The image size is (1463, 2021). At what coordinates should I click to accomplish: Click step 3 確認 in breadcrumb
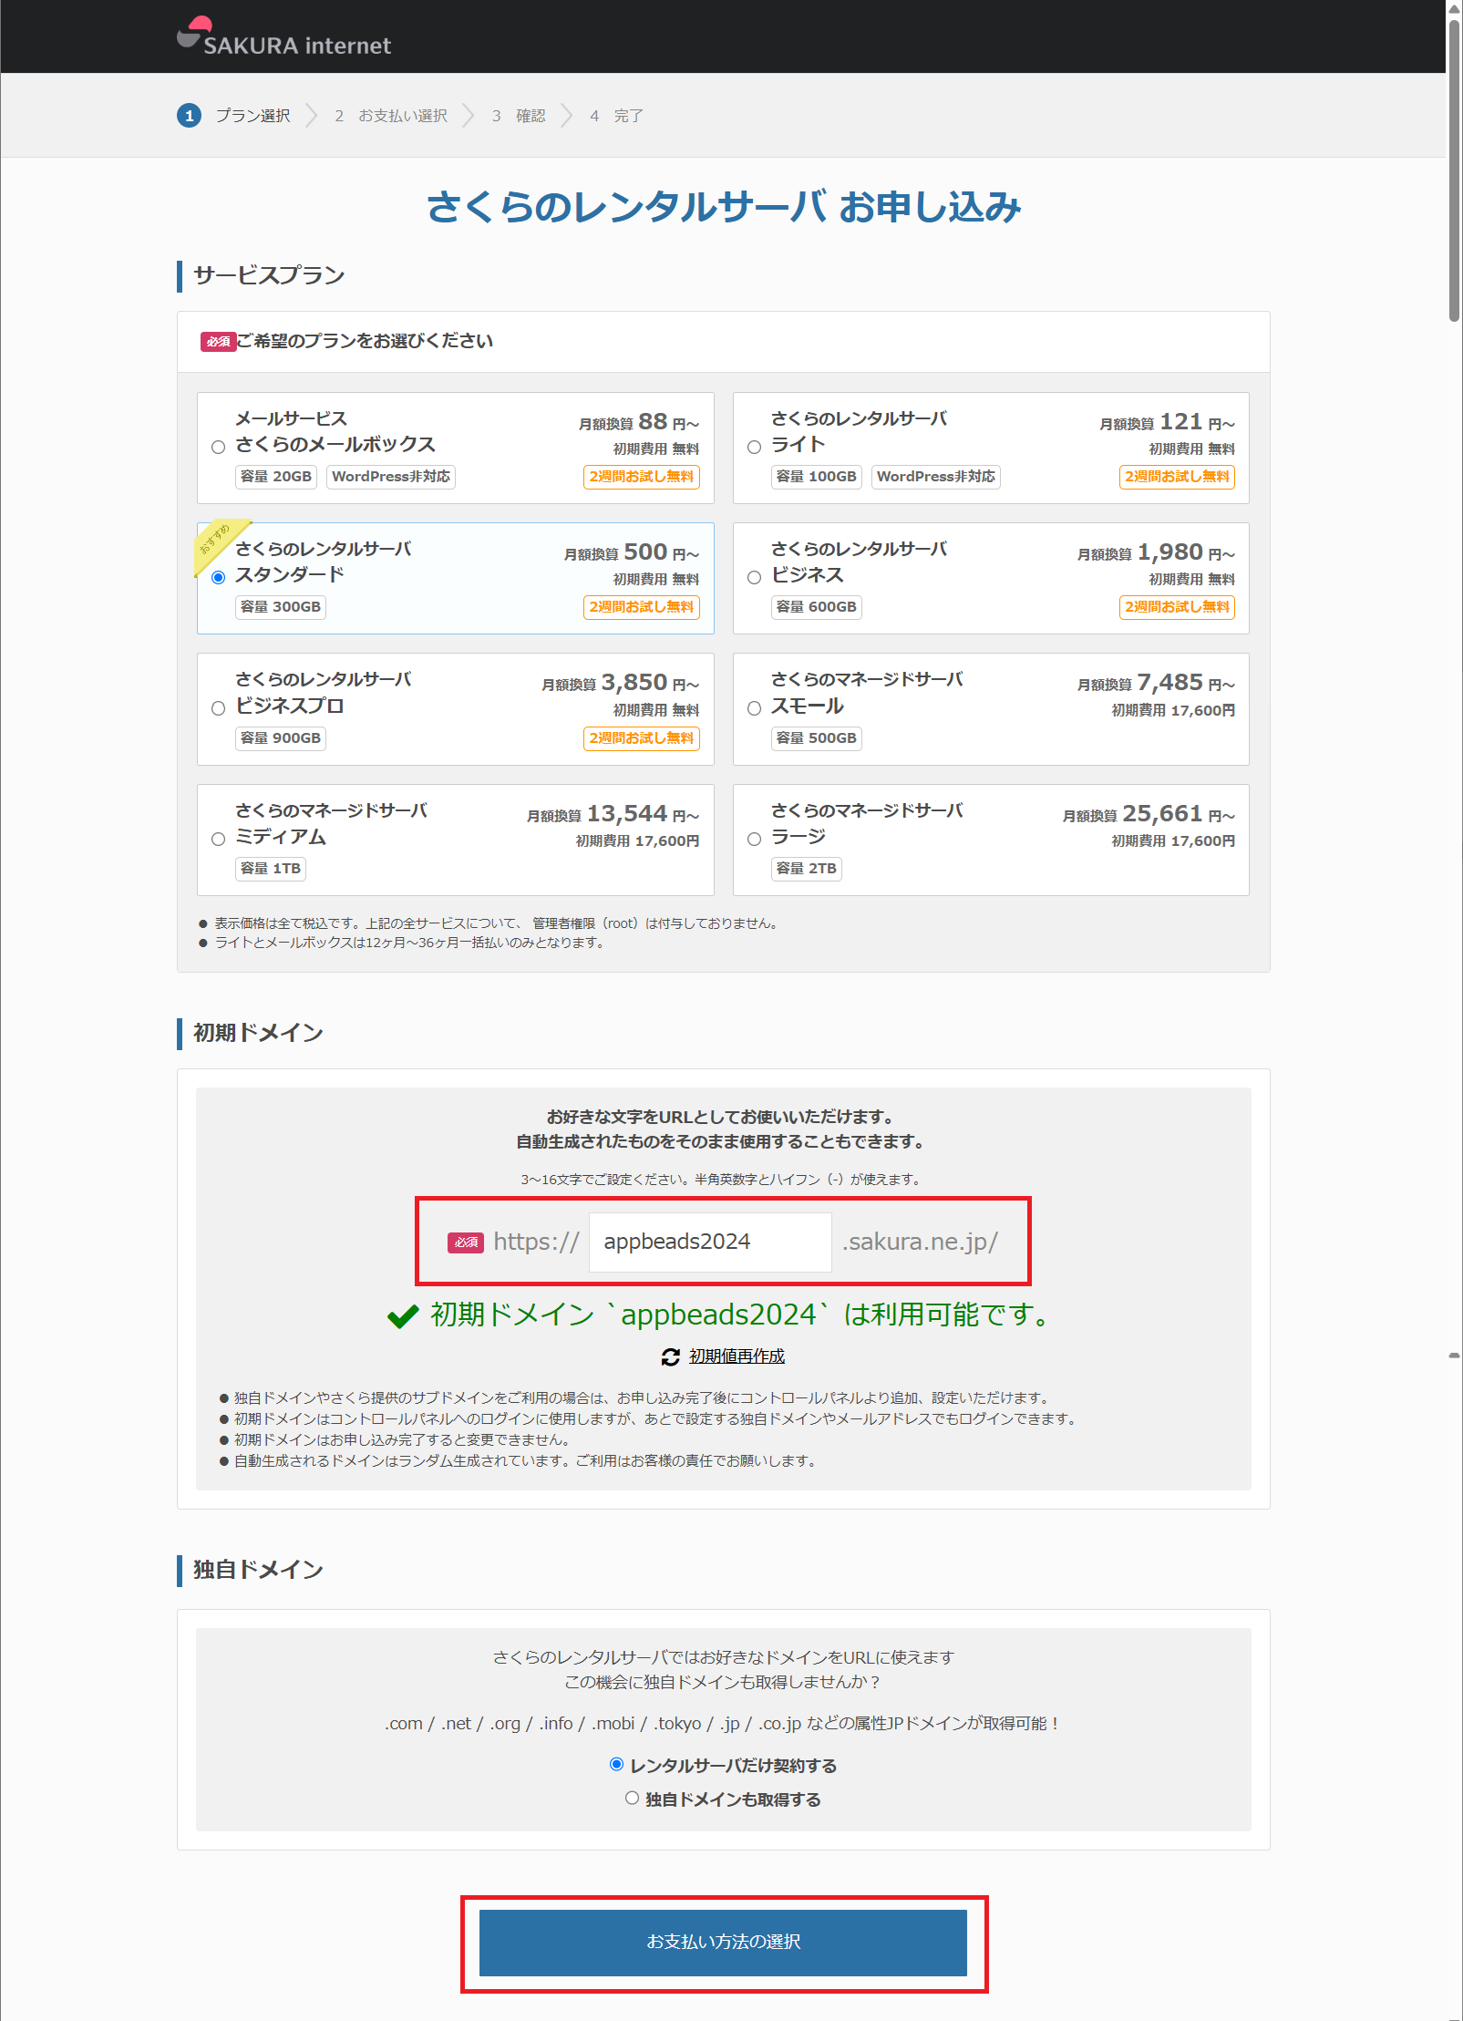click(x=519, y=116)
